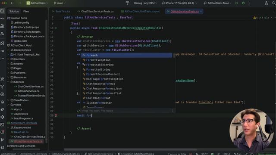276x155 pixels.
Task: Click the completion popup scrollbar
Action: point(174,56)
